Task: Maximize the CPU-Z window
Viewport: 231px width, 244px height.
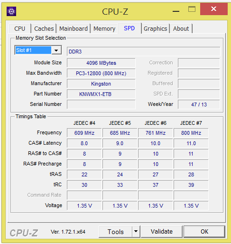Action: tap(192, 9)
